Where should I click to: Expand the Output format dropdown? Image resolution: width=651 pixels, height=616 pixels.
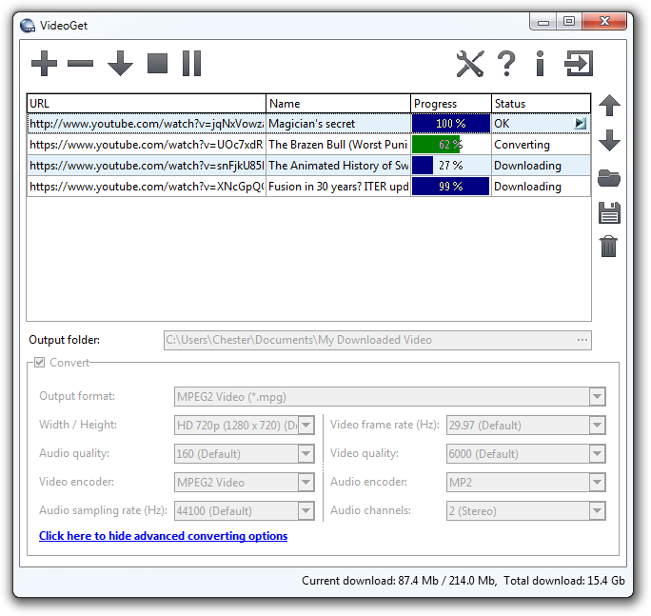pyautogui.click(x=597, y=397)
